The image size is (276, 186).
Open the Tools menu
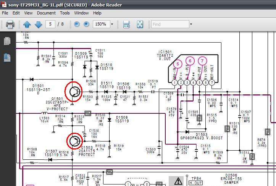[x=65, y=13]
